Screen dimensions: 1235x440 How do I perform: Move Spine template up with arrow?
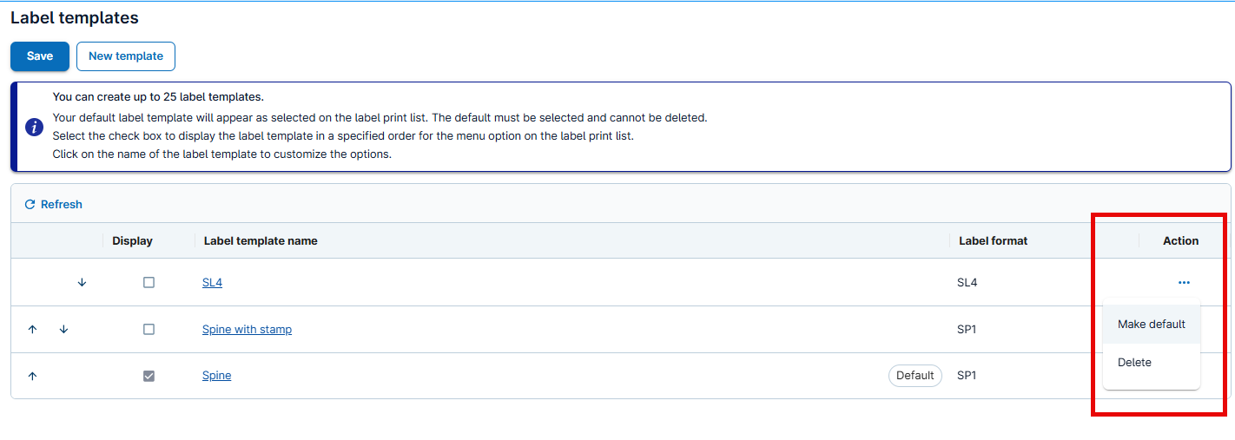(33, 376)
